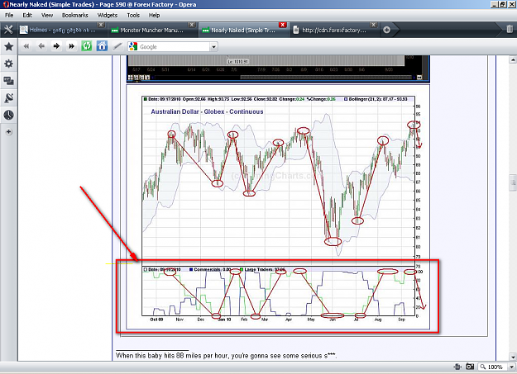Open the Bookmarks menu

pos(74,15)
